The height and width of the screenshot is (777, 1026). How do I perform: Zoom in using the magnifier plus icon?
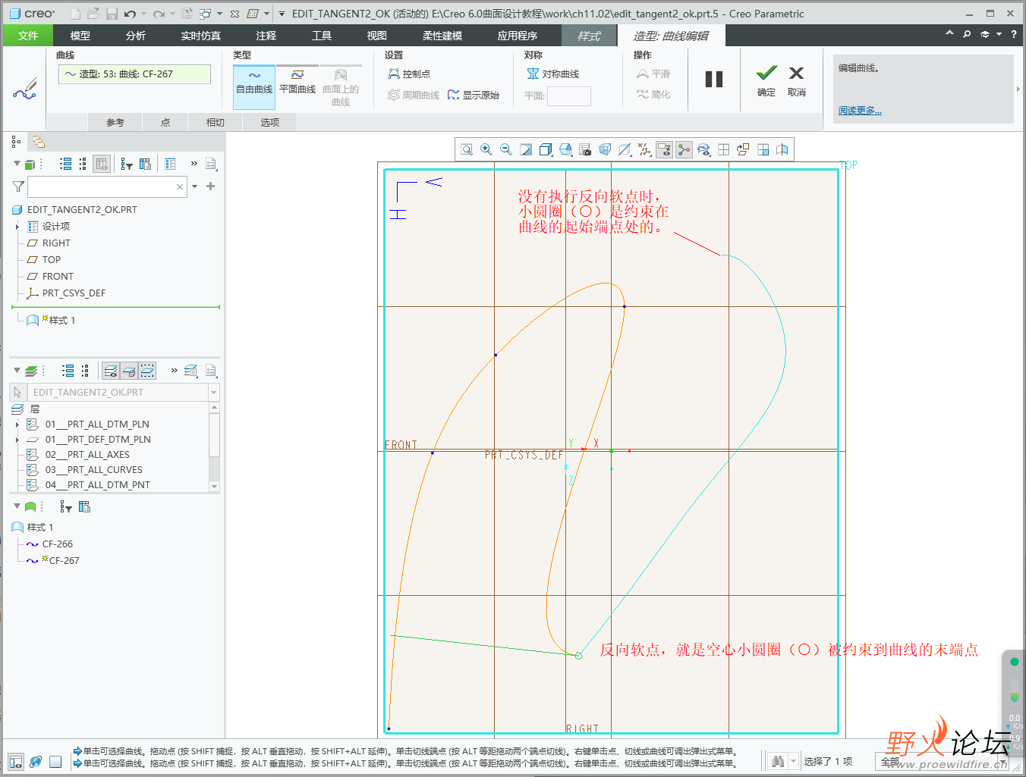coord(486,149)
